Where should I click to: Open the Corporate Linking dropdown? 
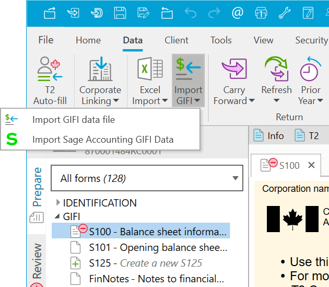(x=100, y=95)
